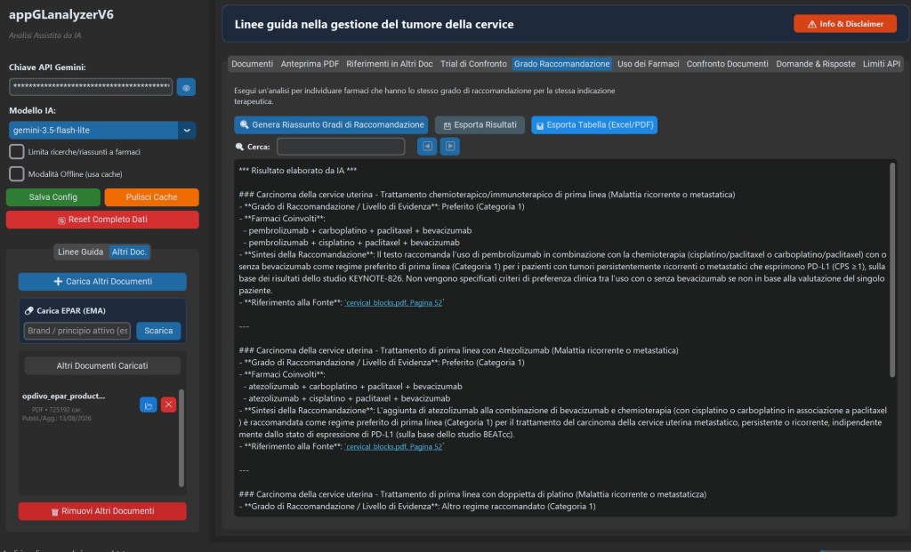The width and height of the screenshot is (911, 552).
Task: Remove opdivo_epar_product with the red X icon
Action: (x=168, y=404)
